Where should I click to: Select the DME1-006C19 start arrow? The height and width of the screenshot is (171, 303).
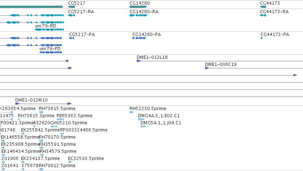point(207,68)
